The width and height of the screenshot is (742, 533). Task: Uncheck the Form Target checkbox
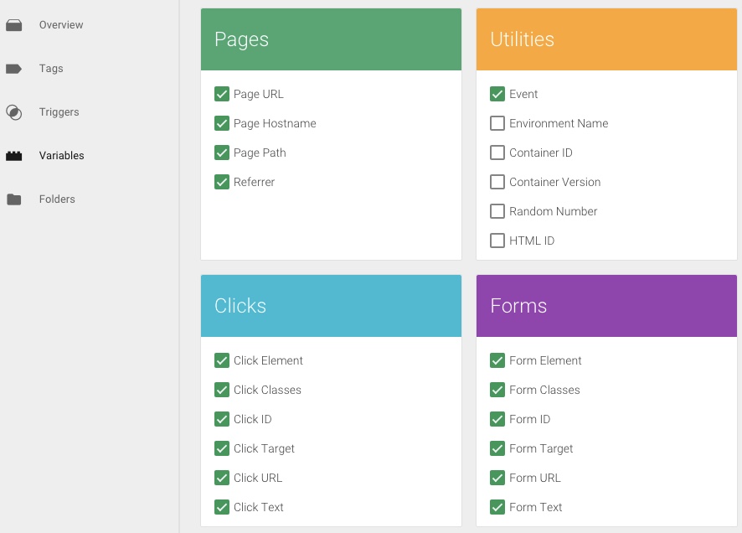[x=497, y=448]
